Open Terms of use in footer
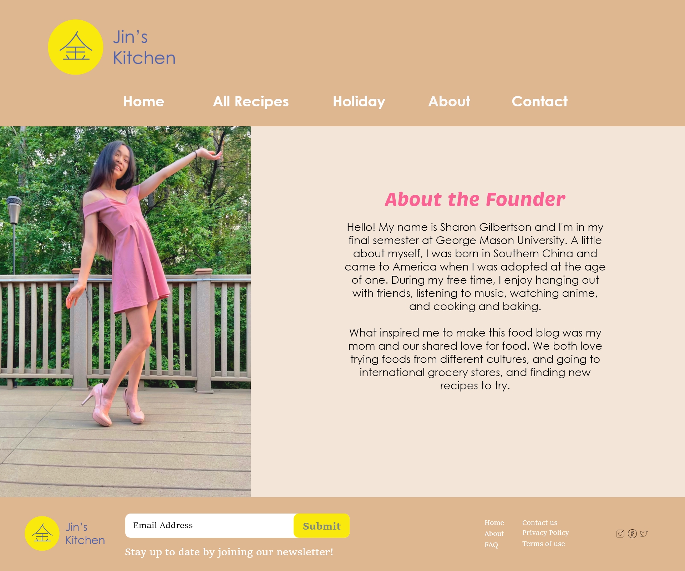The image size is (685, 571). pyautogui.click(x=544, y=544)
